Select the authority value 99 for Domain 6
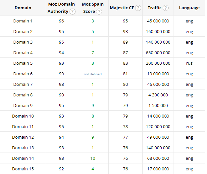Viewport: 207px width, 174px height. pos(61,74)
